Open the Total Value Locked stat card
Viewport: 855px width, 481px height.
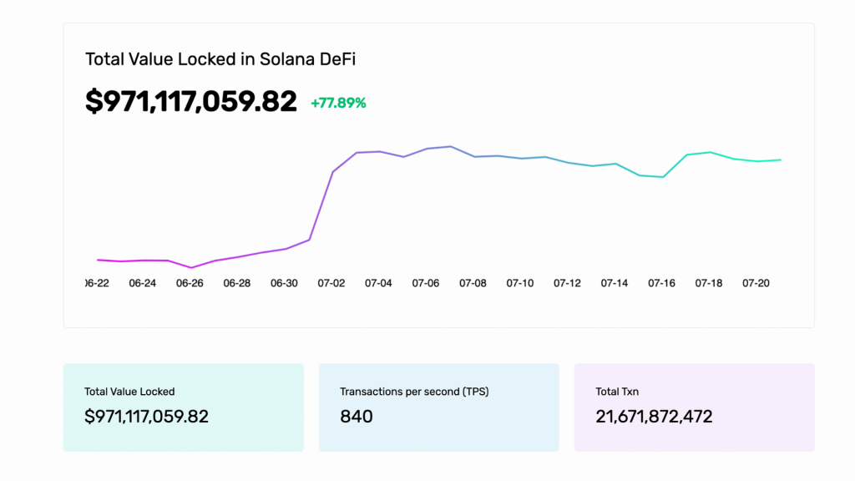(183, 407)
